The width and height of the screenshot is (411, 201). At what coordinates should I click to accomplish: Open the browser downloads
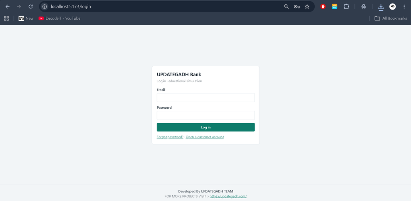pyautogui.click(x=381, y=7)
